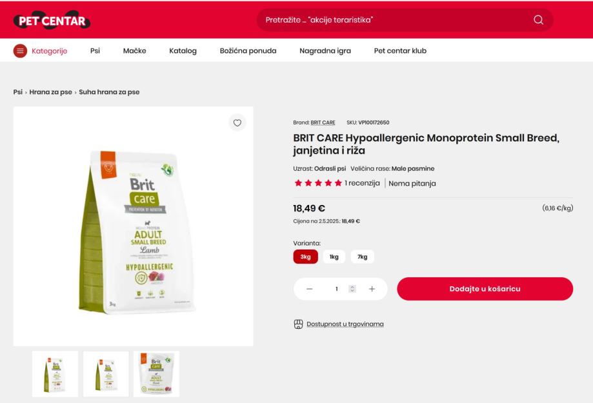Click the store availability shop icon

click(x=298, y=324)
